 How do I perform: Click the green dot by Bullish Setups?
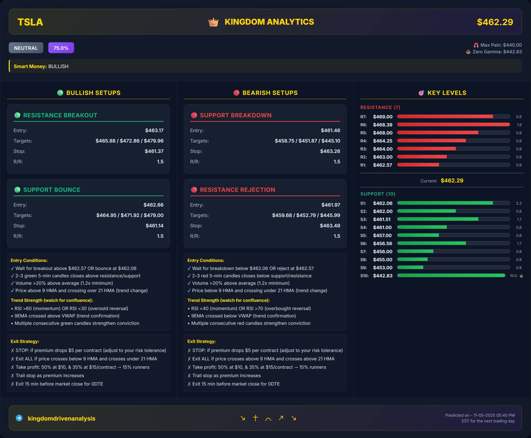(60, 93)
